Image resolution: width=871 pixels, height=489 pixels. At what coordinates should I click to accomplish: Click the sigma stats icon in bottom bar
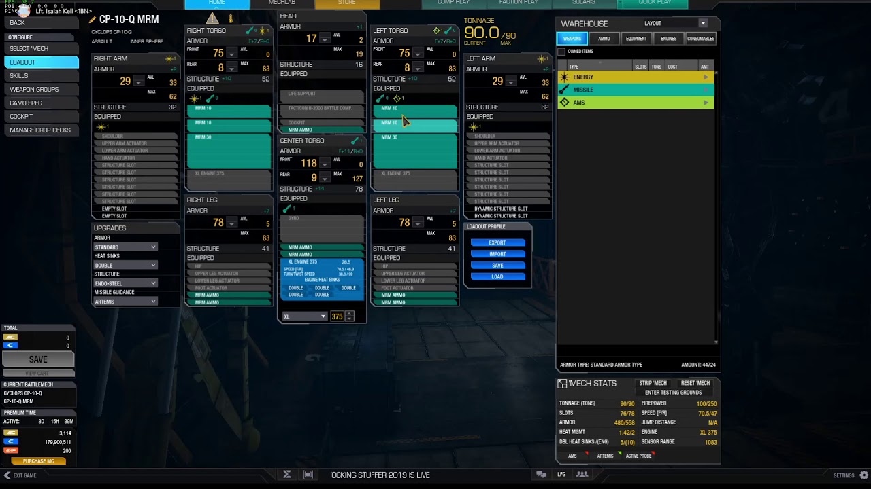tap(287, 475)
